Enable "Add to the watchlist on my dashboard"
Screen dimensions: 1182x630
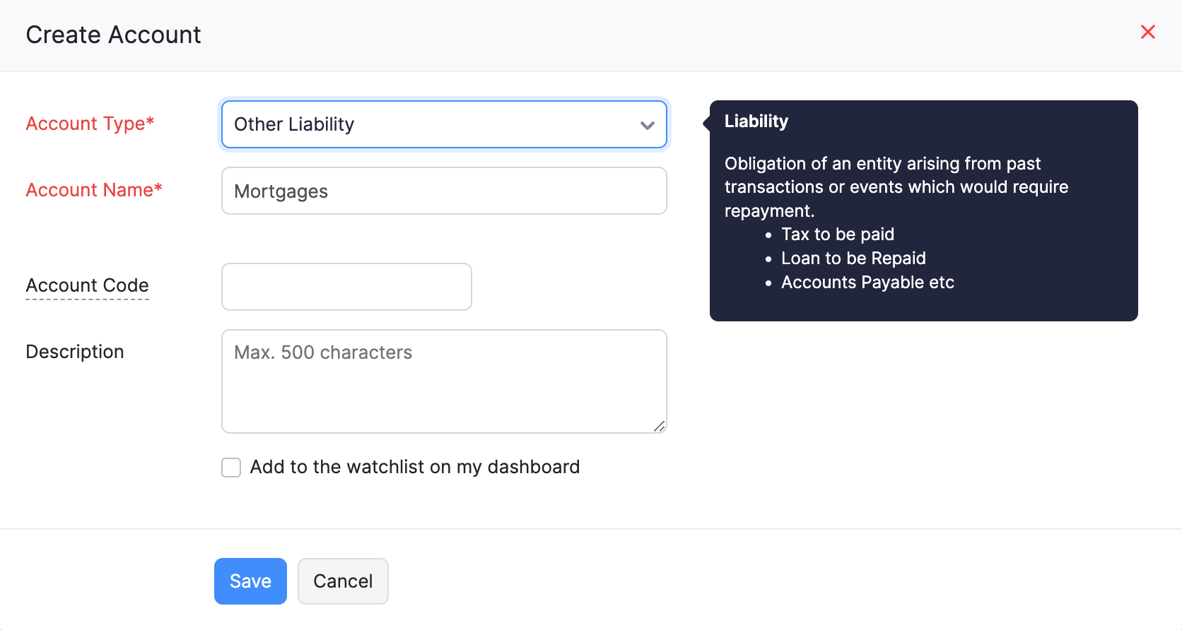[x=230, y=467]
